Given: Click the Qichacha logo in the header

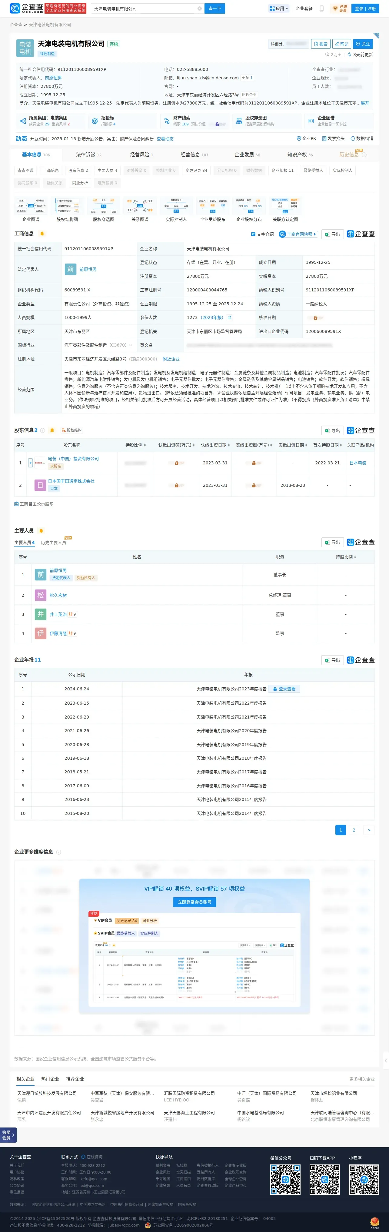Looking at the screenshot, I should point(26,8).
